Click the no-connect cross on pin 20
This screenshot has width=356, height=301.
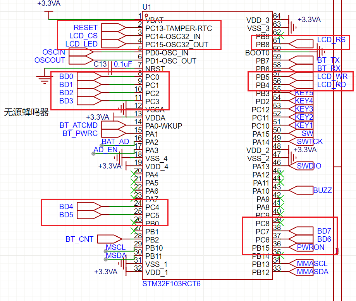coord(134,174)
